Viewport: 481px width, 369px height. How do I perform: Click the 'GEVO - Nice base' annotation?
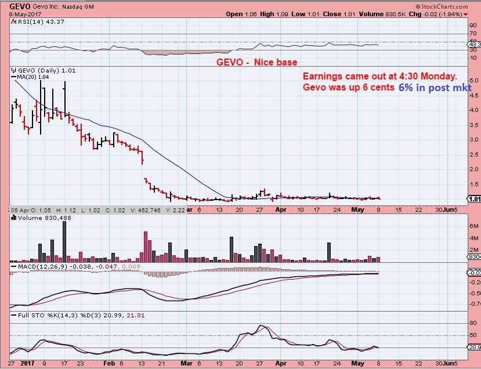pyautogui.click(x=257, y=62)
